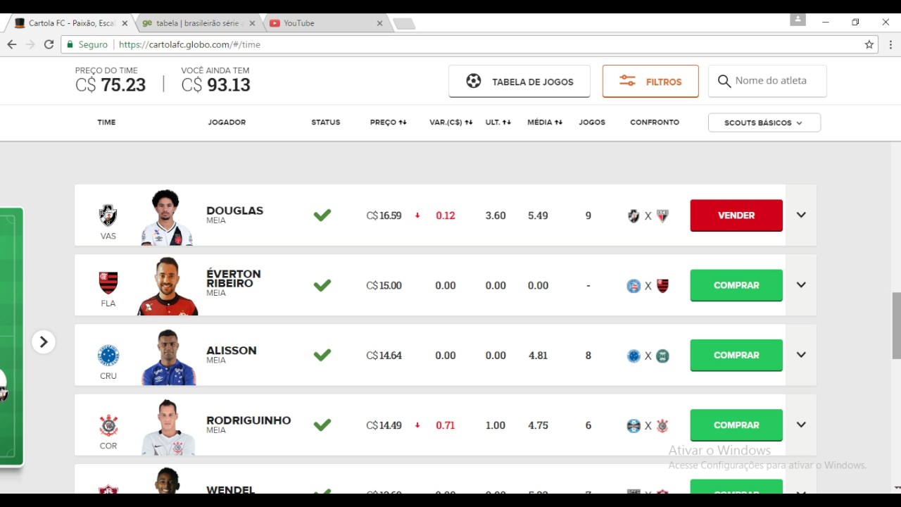Click the page vertical scrollbar
The width and height of the screenshot is (901, 507).
pos(896,325)
